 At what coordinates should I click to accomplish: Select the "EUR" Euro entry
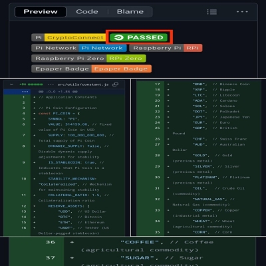211,122
